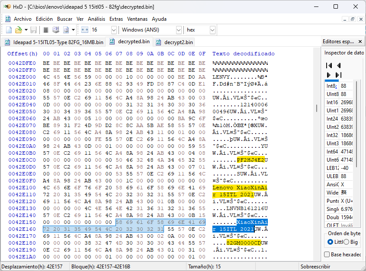
Task: Go to previous byte in data inspector
Action: click(339, 65)
